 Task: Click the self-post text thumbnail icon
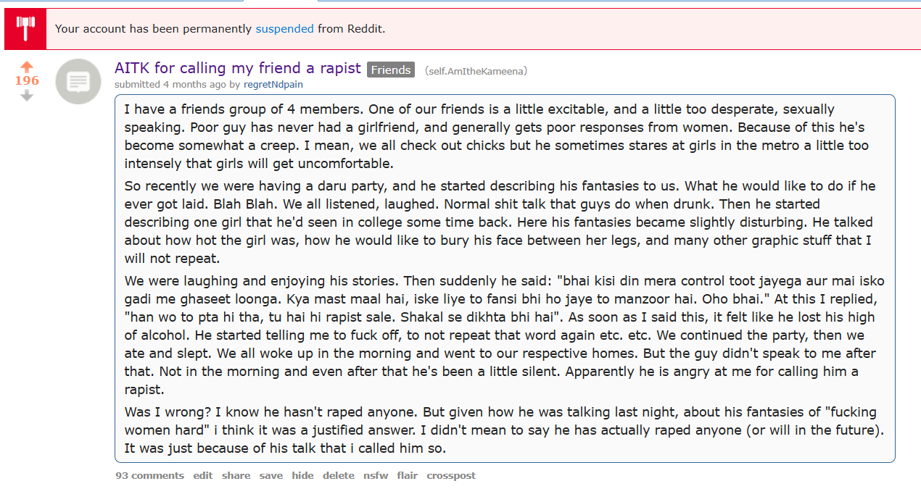(x=78, y=81)
